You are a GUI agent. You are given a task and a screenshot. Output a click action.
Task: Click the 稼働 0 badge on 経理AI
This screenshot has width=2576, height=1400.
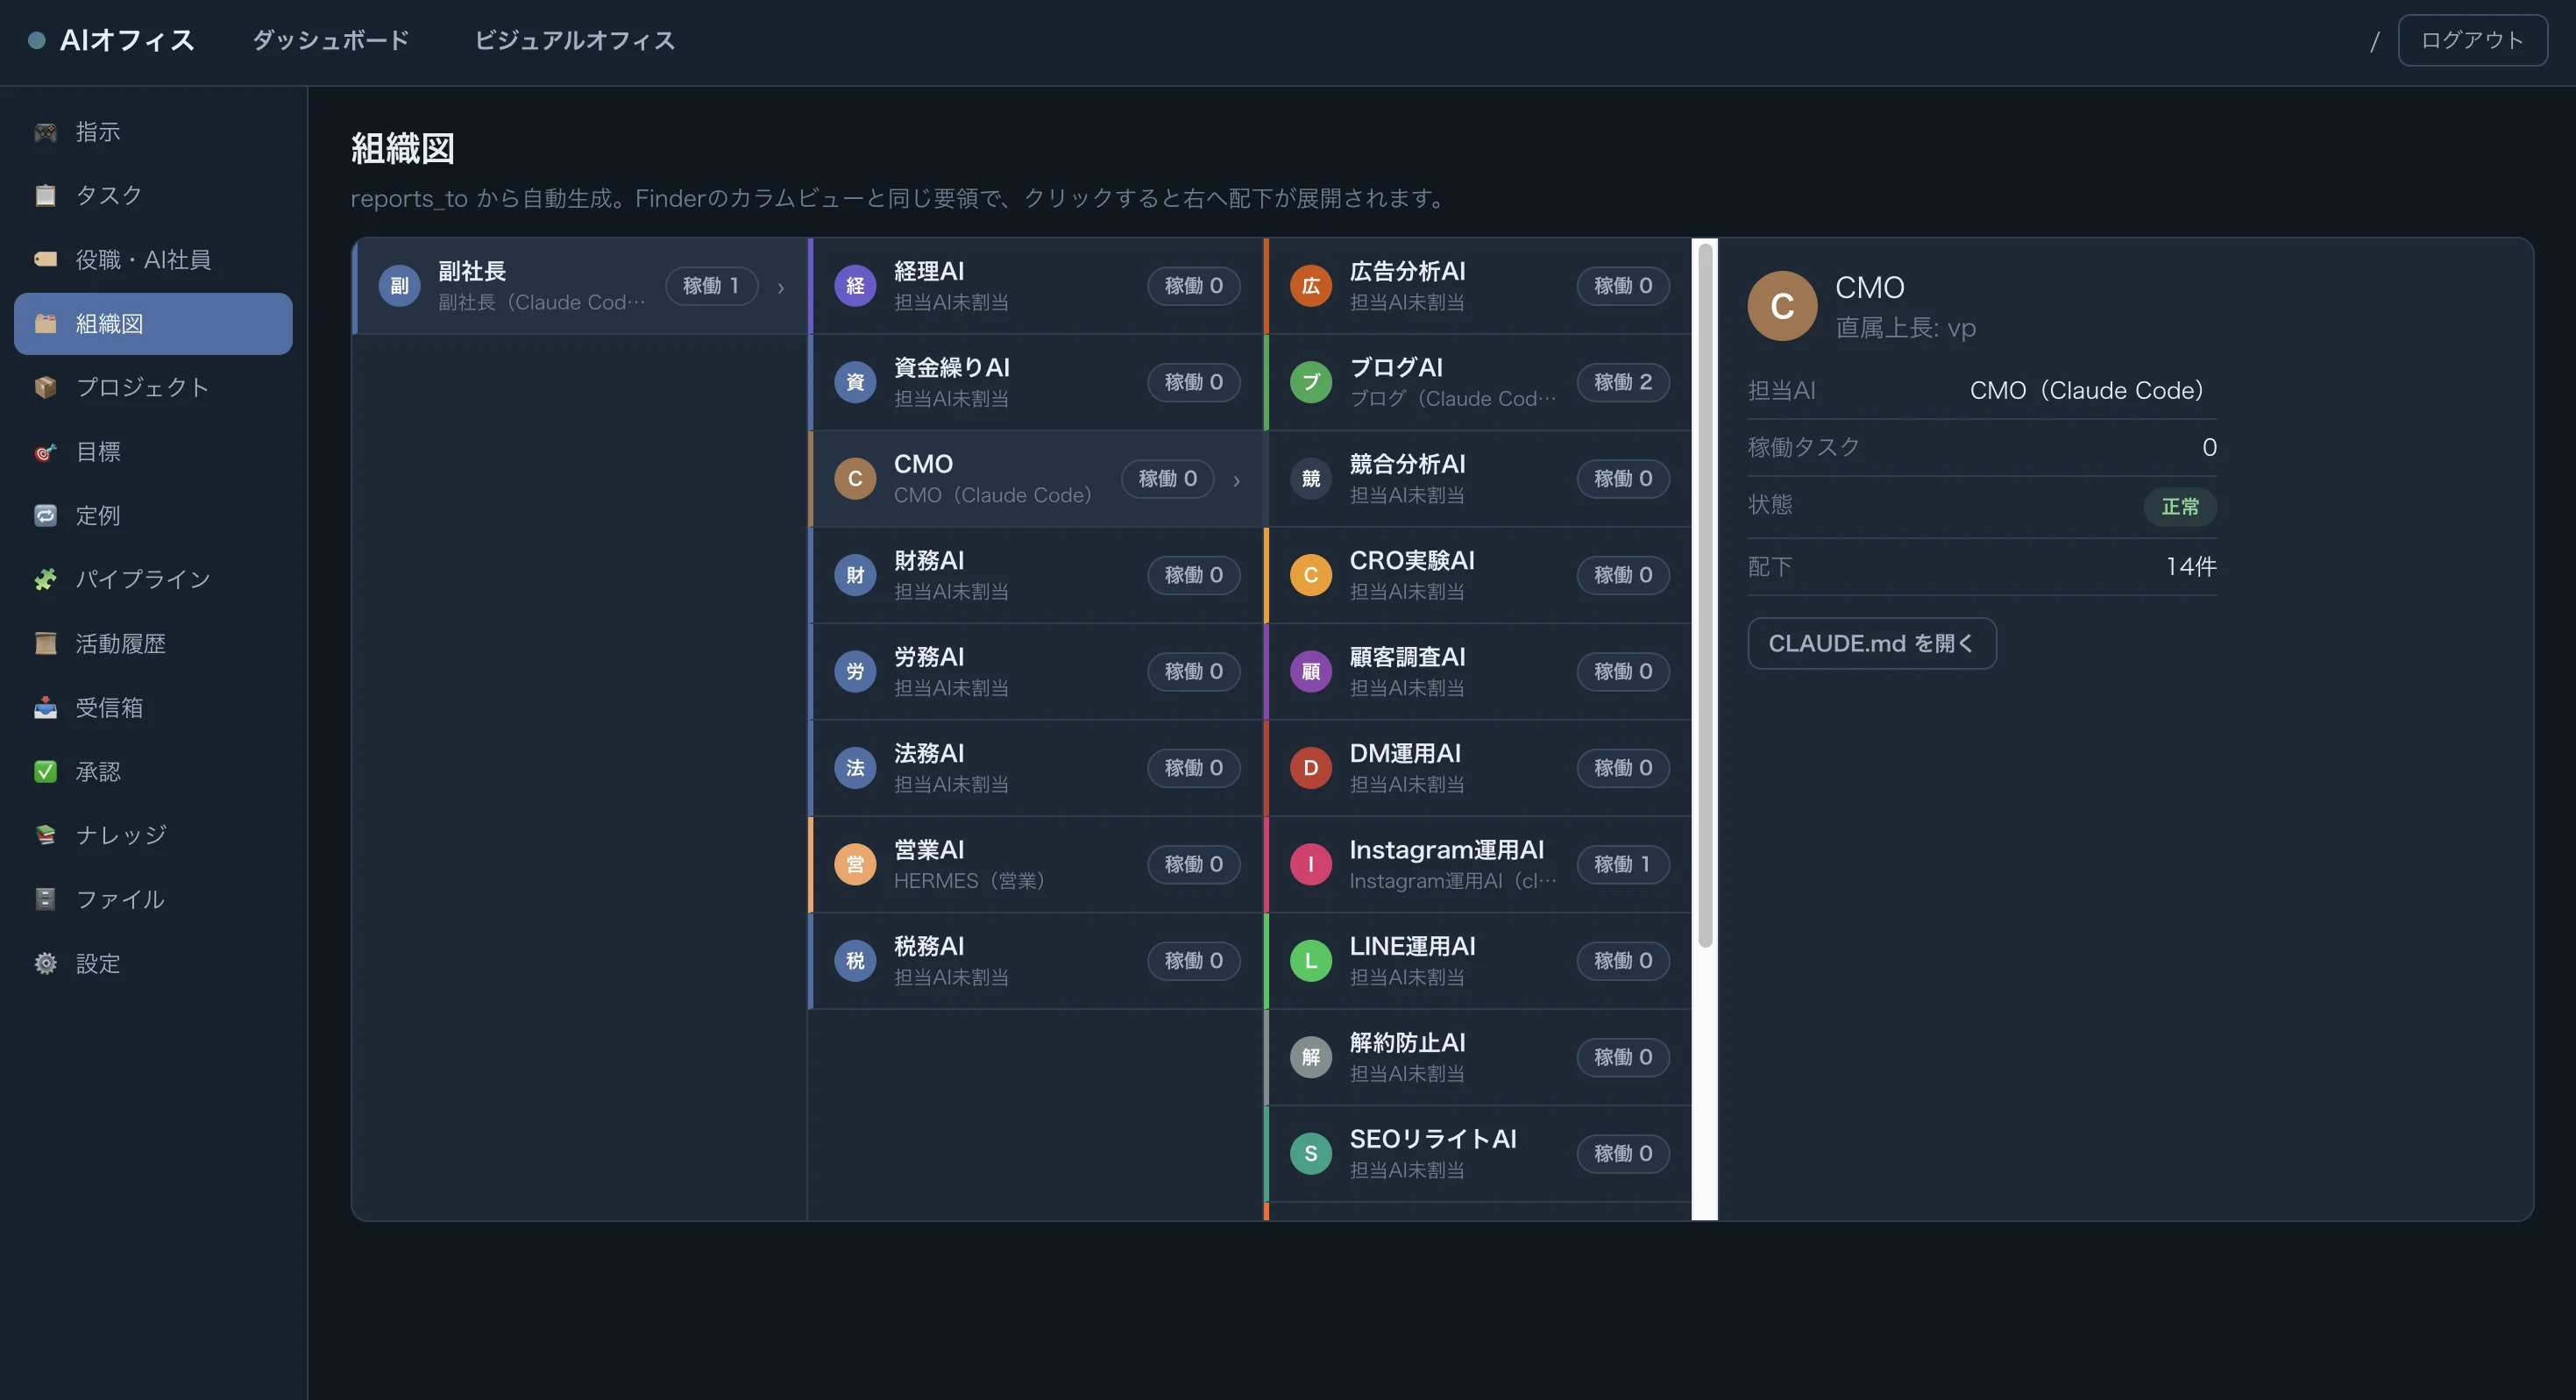(1193, 286)
